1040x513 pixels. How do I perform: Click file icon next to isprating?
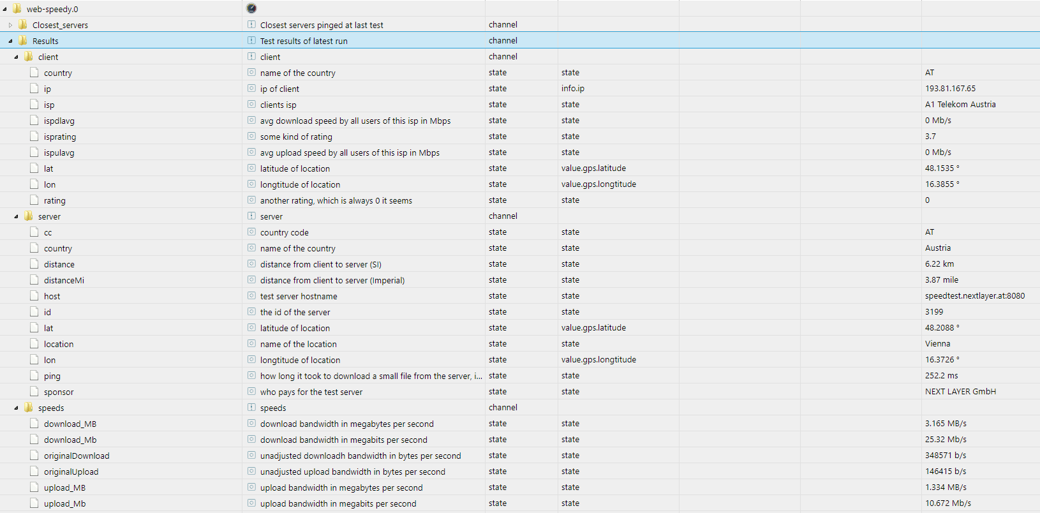tap(34, 136)
